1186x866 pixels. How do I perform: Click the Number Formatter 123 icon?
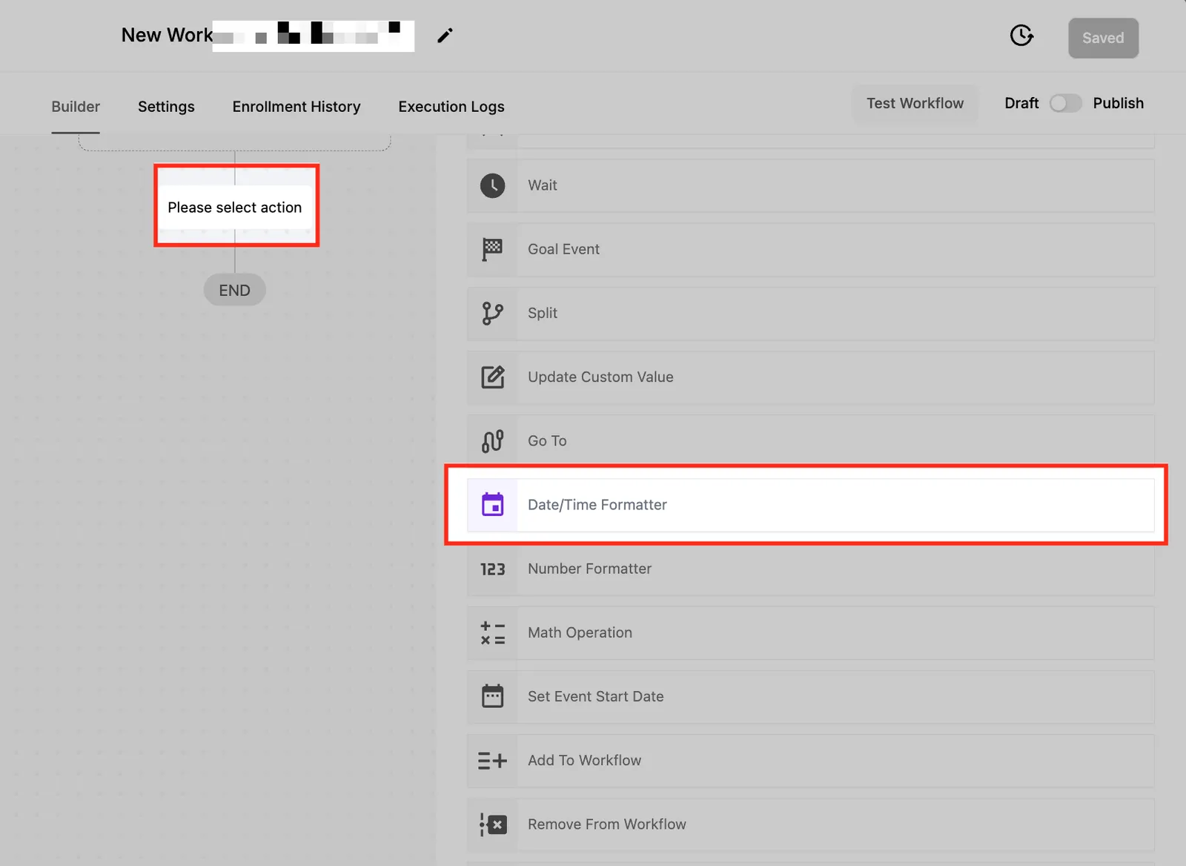(x=492, y=569)
